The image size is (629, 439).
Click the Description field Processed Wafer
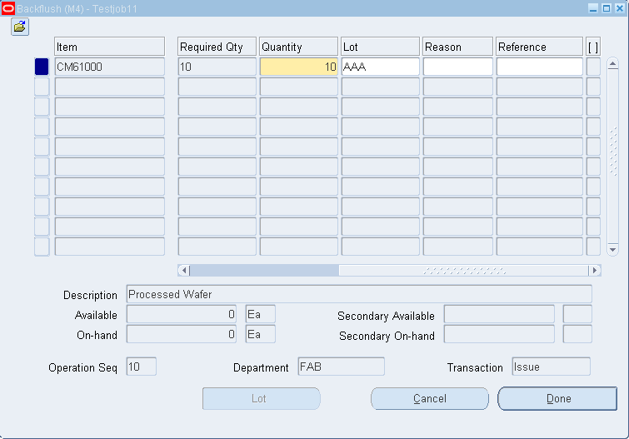(x=359, y=294)
